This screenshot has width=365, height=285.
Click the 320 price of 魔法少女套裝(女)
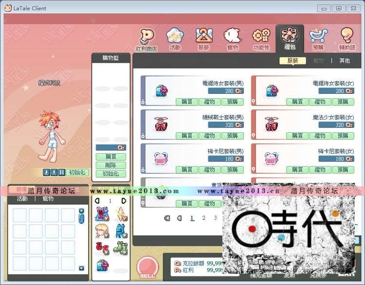pos(336,125)
